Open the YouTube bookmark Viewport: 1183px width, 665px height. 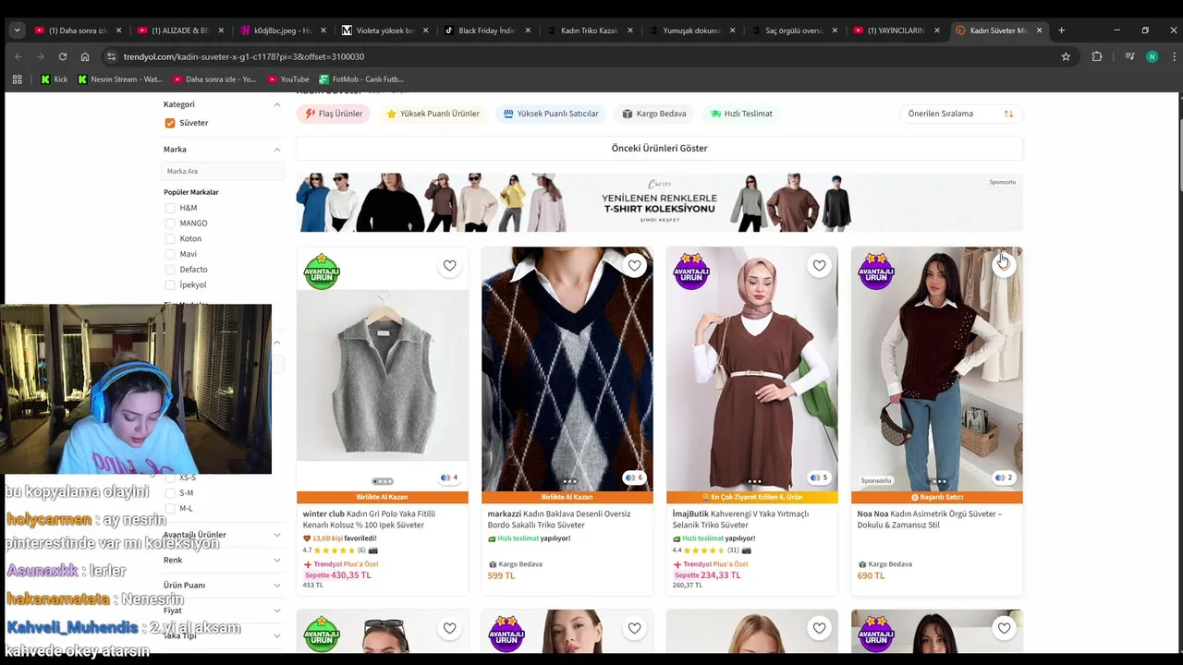[288, 79]
